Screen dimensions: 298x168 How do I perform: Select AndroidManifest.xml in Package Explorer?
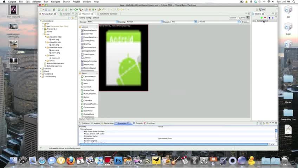pyautogui.click(x=54, y=63)
